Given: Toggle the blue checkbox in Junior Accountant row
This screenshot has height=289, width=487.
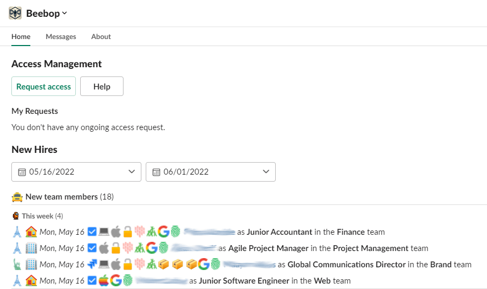Looking at the screenshot, I should [92, 232].
